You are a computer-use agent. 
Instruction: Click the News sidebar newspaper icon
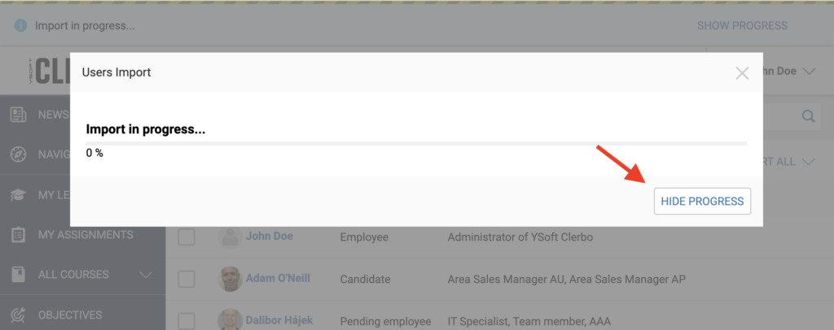pyautogui.click(x=19, y=115)
